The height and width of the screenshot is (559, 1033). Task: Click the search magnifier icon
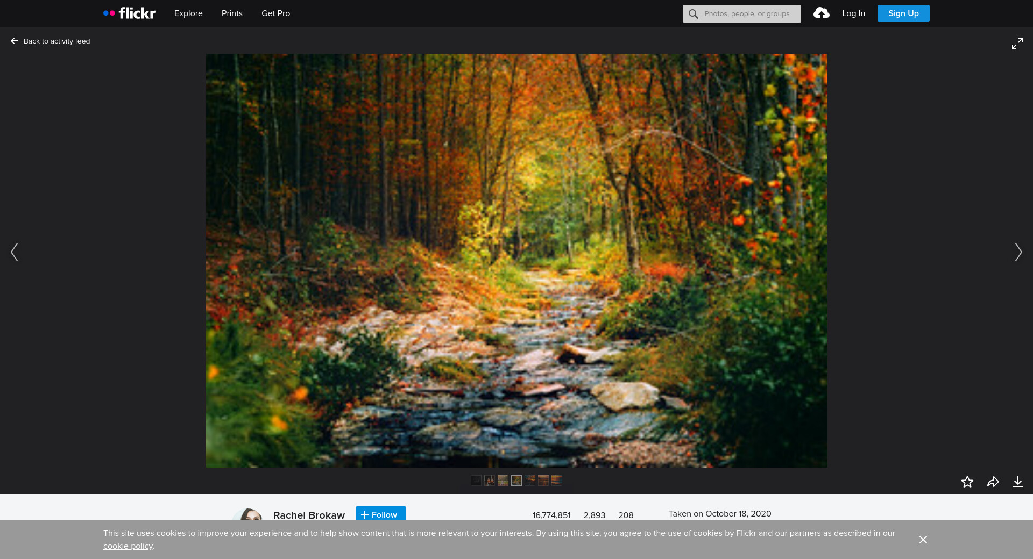coord(694,14)
